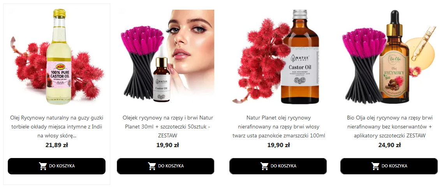Open image of woman with Natur Planet dropper

point(165,57)
